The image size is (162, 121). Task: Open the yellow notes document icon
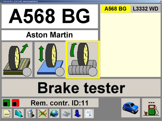(7, 114)
